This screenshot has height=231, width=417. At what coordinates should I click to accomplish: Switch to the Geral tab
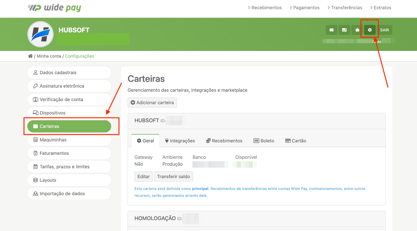(x=145, y=141)
